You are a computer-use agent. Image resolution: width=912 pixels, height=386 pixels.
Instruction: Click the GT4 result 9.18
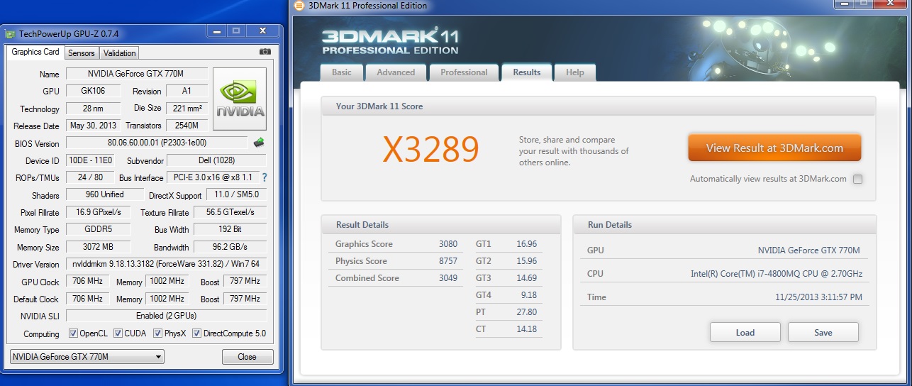coord(529,295)
